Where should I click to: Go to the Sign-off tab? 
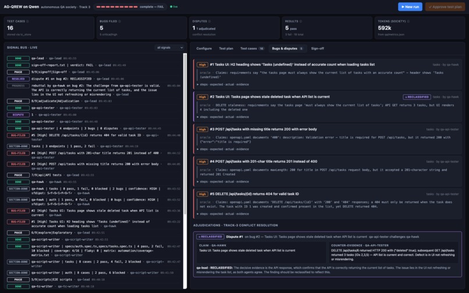click(317, 48)
